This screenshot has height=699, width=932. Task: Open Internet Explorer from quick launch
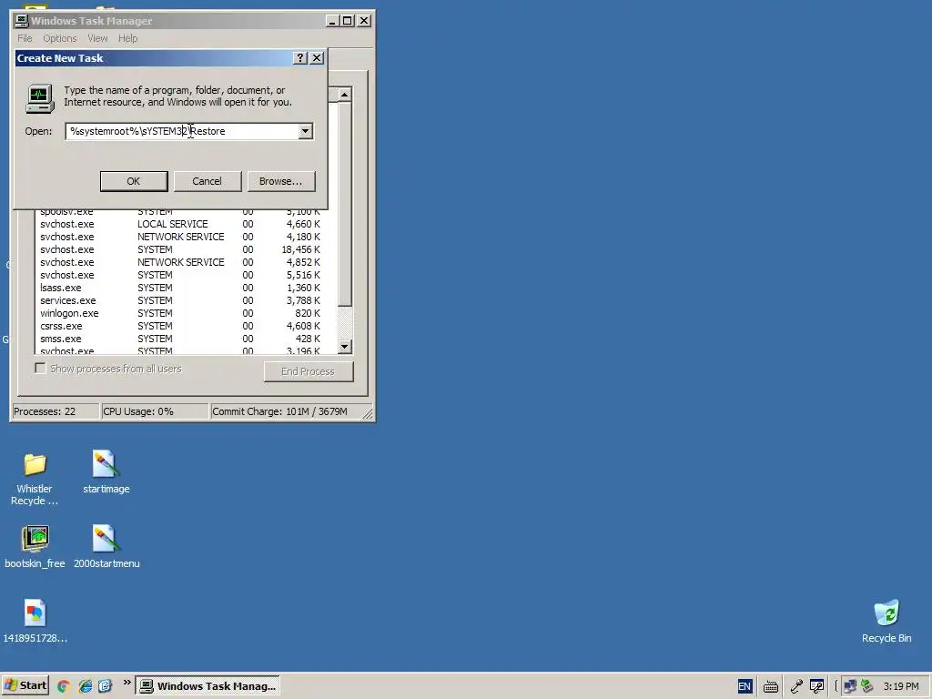[x=85, y=686]
